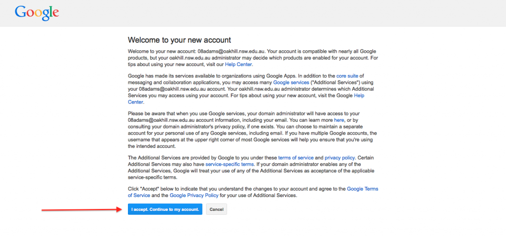Open the privacy policy link
The height and width of the screenshot is (237, 506).
(x=339, y=158)
